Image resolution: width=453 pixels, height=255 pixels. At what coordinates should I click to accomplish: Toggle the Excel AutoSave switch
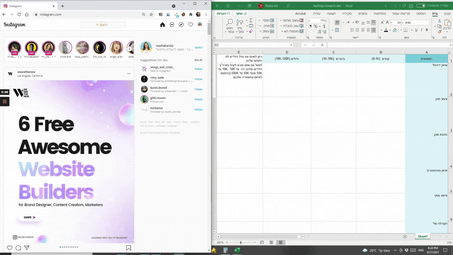[x=421, y=6]
